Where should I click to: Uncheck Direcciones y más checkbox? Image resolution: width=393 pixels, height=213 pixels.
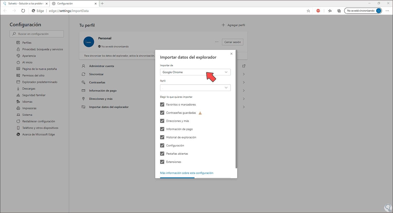pos(162,121)
